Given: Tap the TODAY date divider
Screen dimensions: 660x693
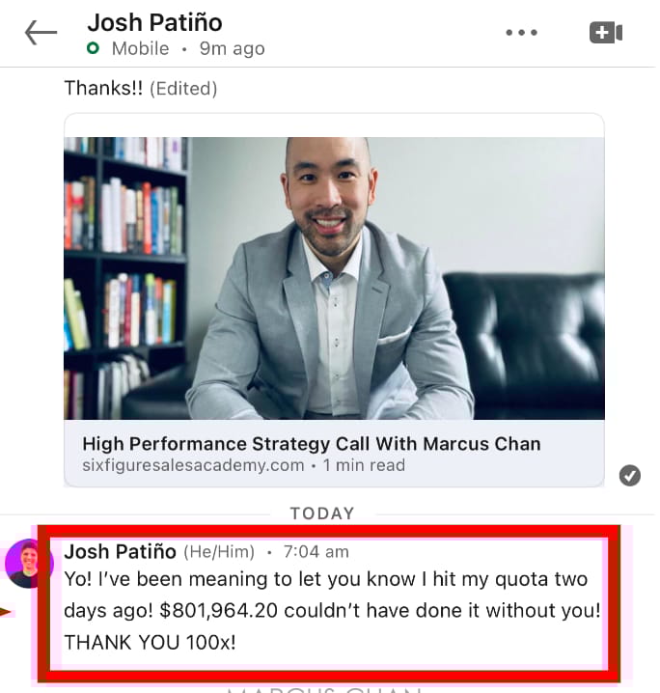Looking at the screenshot, I should 322,513.
